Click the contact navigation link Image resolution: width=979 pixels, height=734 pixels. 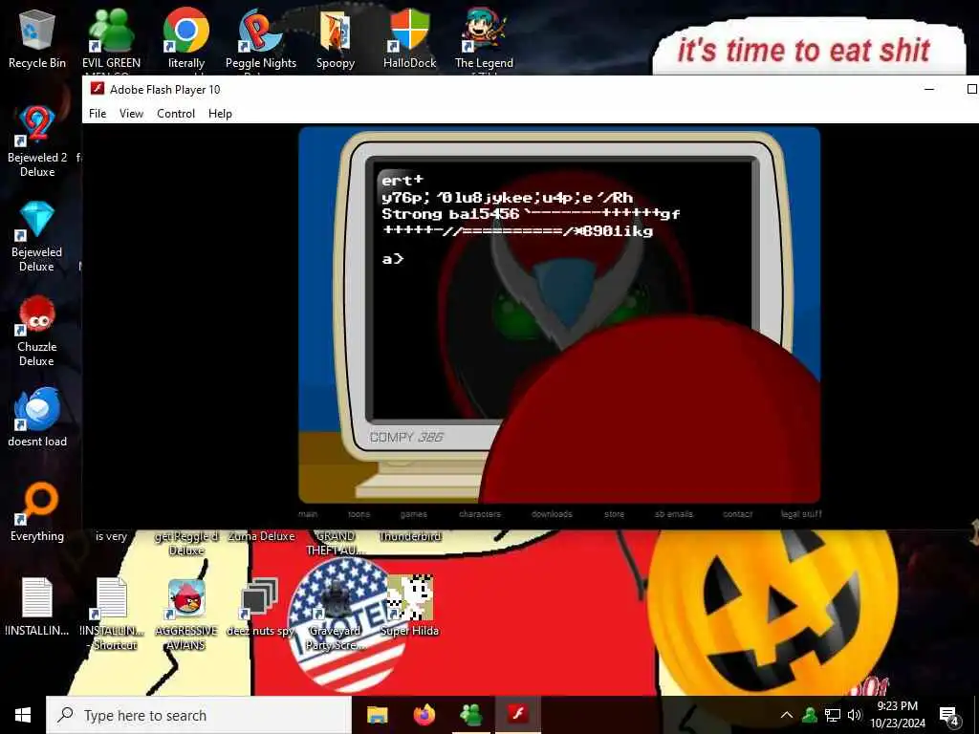[x=737, y=514]
